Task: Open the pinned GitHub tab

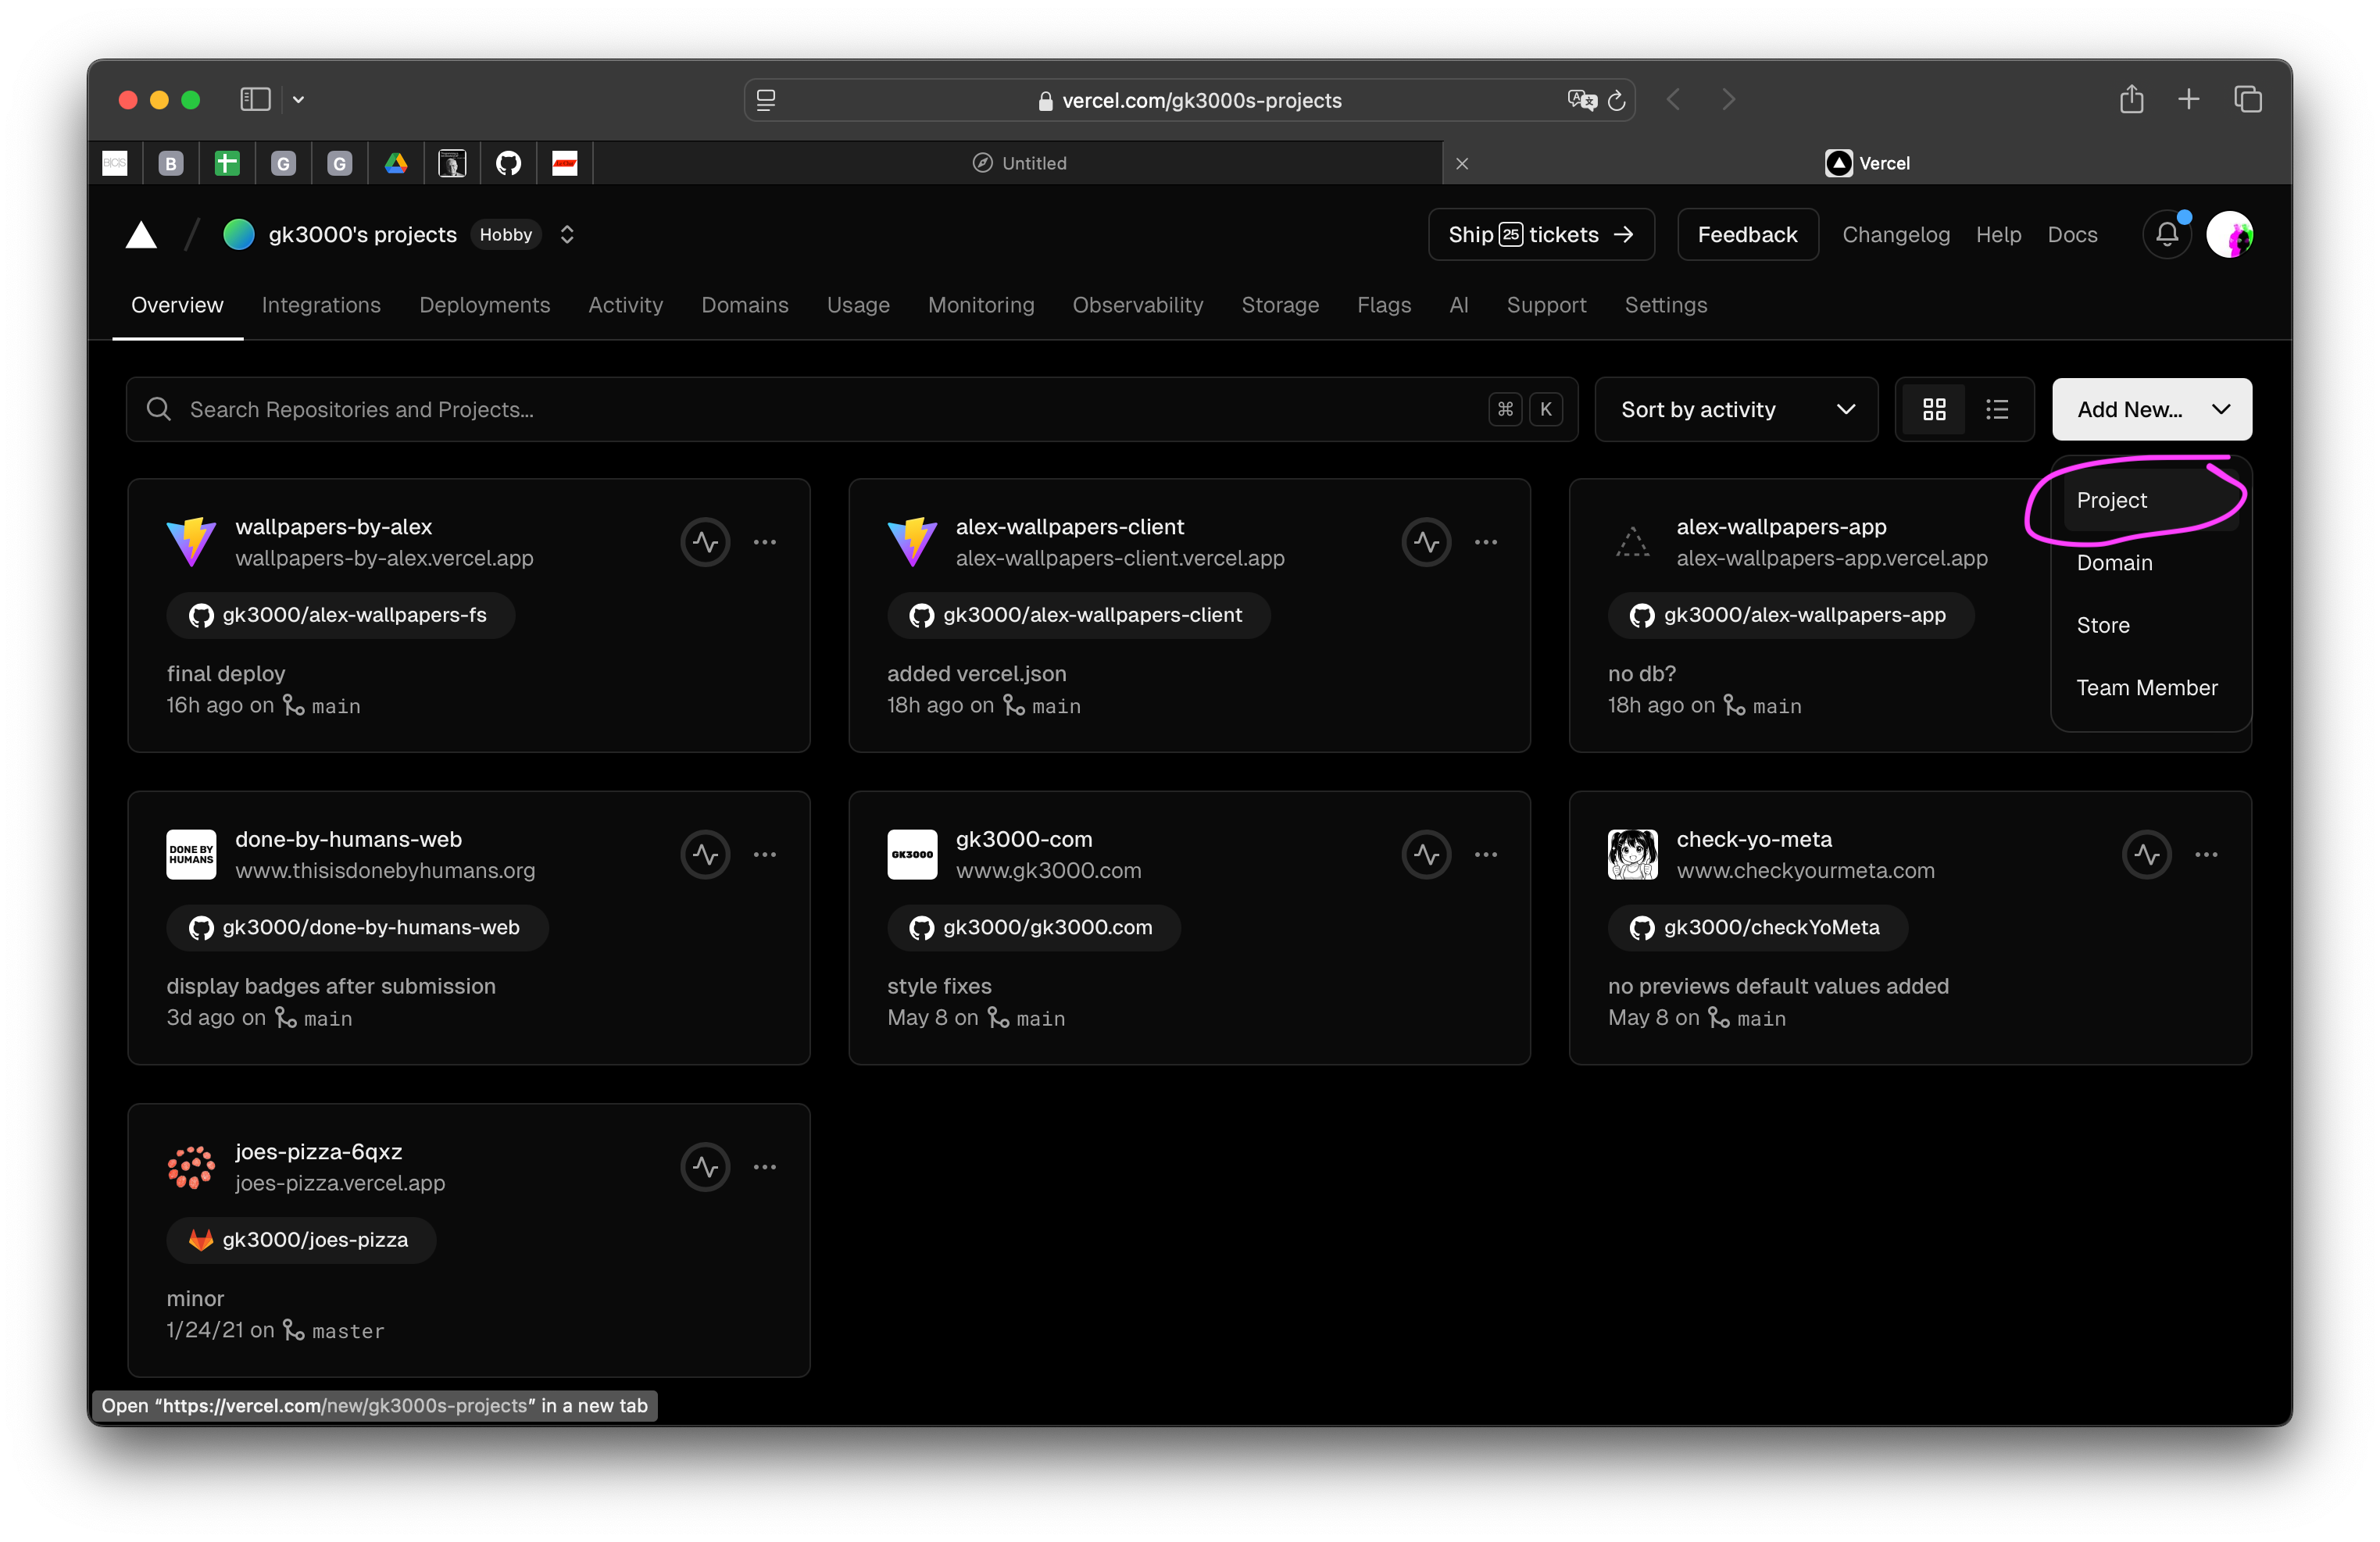Action: point(508,163)
